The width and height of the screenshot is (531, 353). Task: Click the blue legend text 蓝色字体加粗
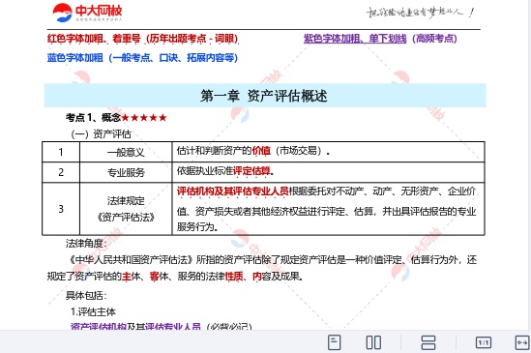click(x=75, y=58)
